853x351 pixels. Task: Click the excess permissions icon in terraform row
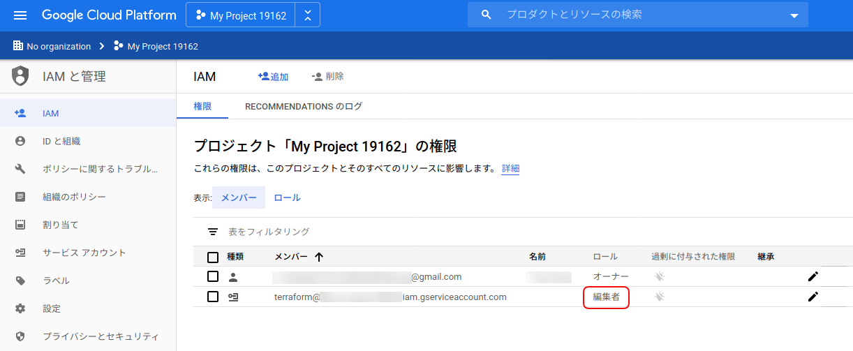660,297
